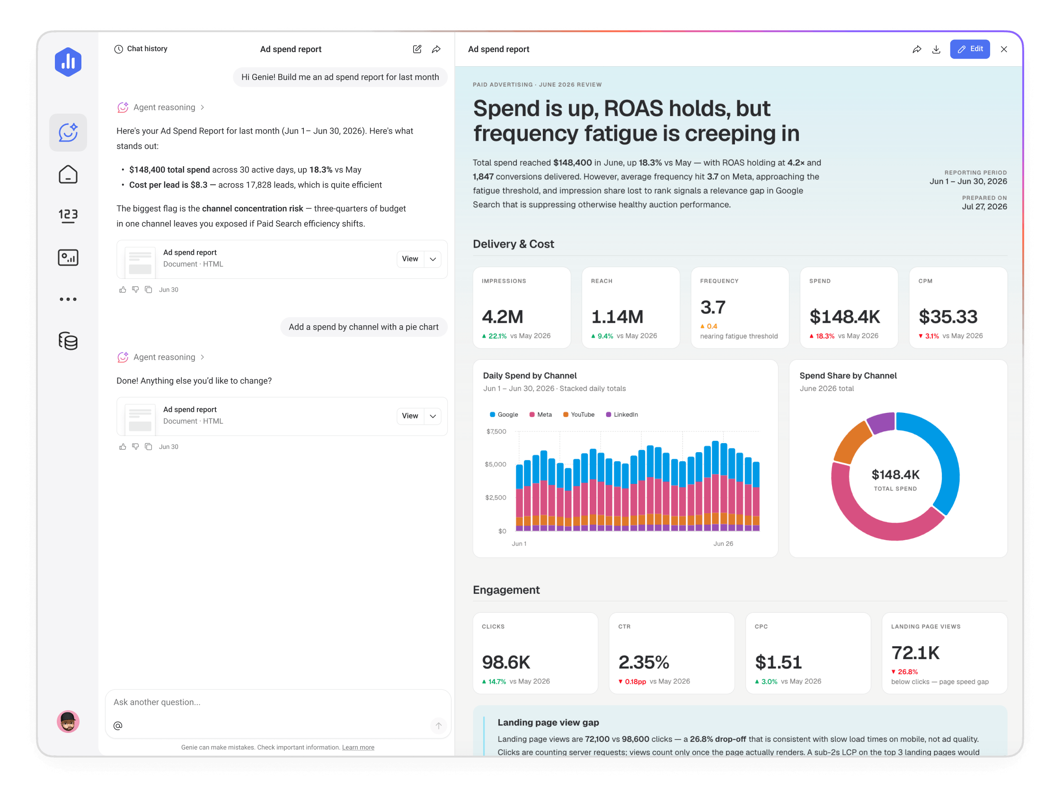Click the 'Engagement' section heading
This screenshot has height=803, width=1062.
(x=506, y=590)
